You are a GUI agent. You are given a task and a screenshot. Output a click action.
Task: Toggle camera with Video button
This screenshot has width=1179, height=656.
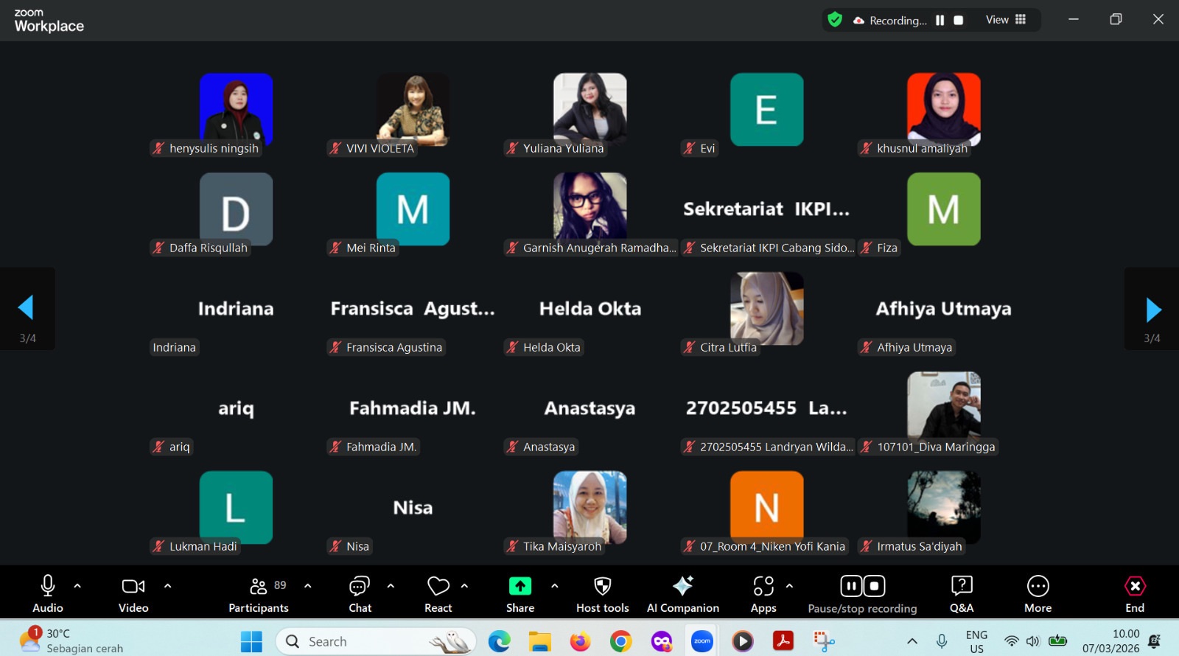coord(133,593)
